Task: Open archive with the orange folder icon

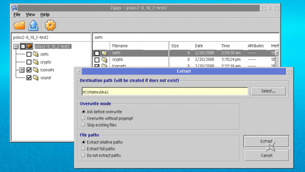Action: pos(19,25)
